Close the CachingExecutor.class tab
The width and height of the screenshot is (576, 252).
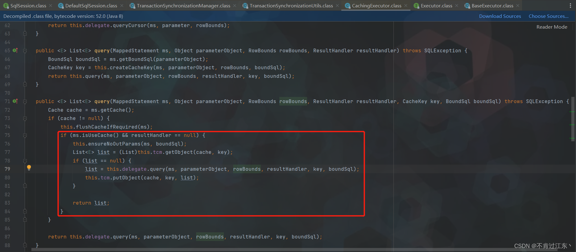(406, 6)
